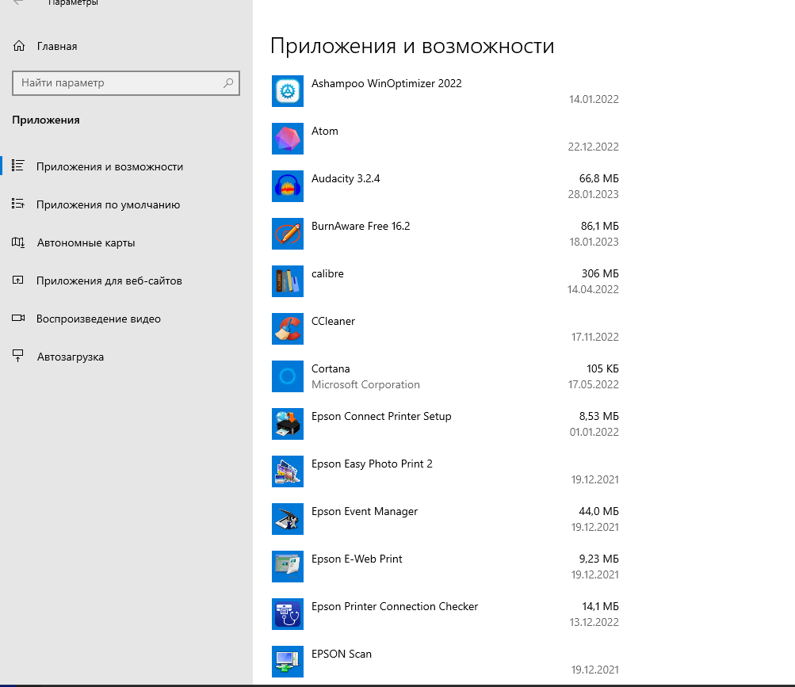
Task: Click the Atom app icon
Action: coord(288,139)
